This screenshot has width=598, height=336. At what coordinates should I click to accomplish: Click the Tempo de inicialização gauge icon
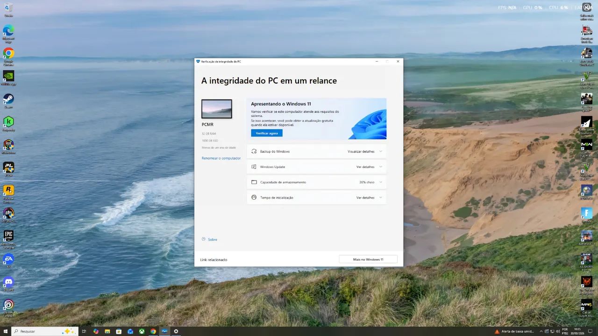pos(254,197)
